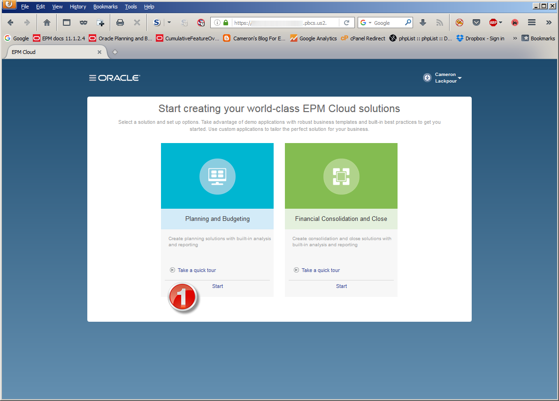559x401 pixels.
Task: Open the ABP dropdown arrow
Action: pyautogui.click(x=500, y=23)
